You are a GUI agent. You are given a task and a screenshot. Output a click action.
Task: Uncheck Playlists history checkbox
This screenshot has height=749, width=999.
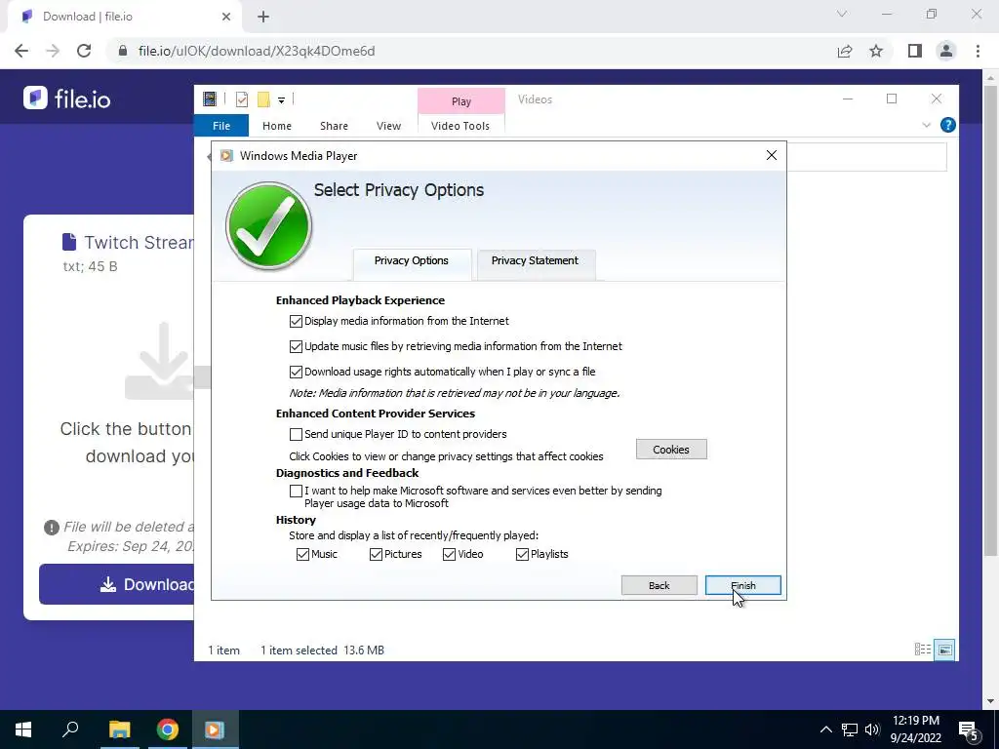(x=523, y=554)
